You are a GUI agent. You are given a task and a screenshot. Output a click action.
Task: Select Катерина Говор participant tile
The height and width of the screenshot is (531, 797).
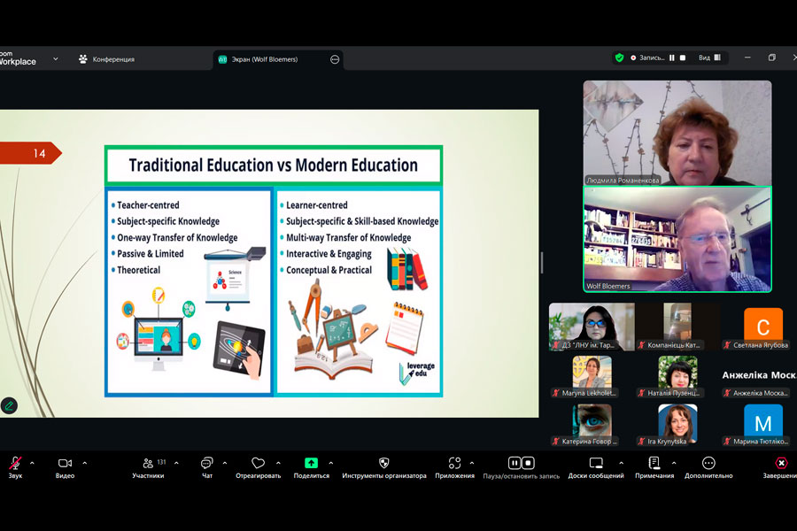click(592, 425)
